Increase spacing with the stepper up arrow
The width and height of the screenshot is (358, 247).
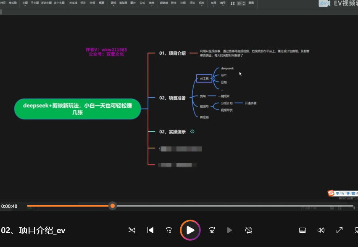244,2
